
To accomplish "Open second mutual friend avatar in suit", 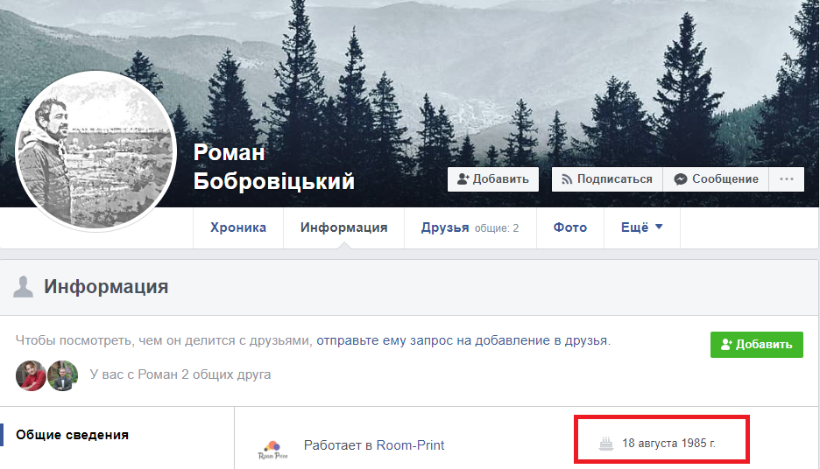I will pos(63,375).
